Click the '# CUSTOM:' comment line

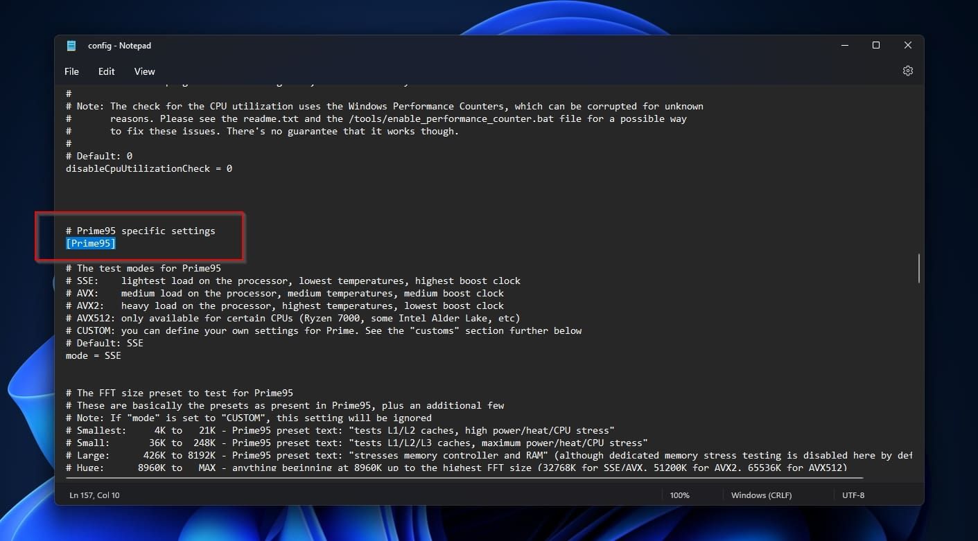click(324, 330)
